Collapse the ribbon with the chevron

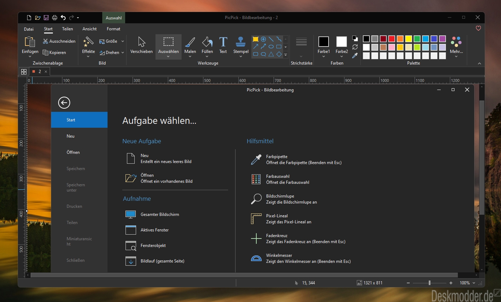tap(479, 64)
